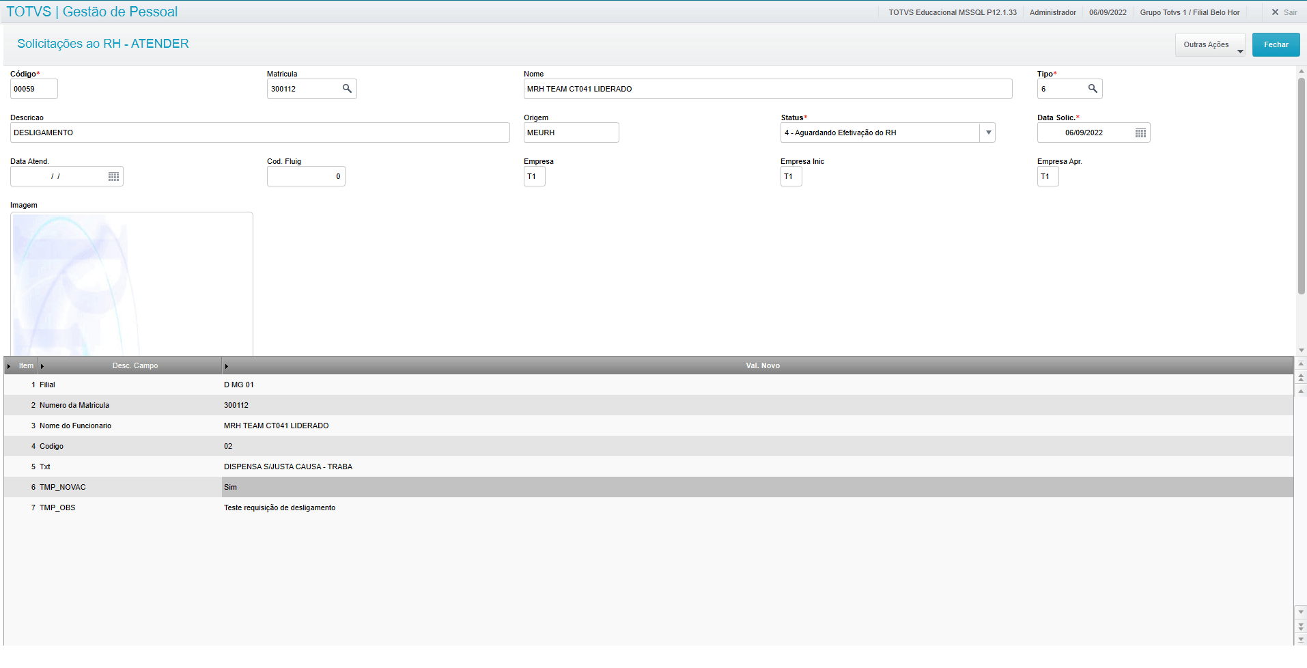
Task: Expand the Outras Ações menu
Action: (1210, 44)
